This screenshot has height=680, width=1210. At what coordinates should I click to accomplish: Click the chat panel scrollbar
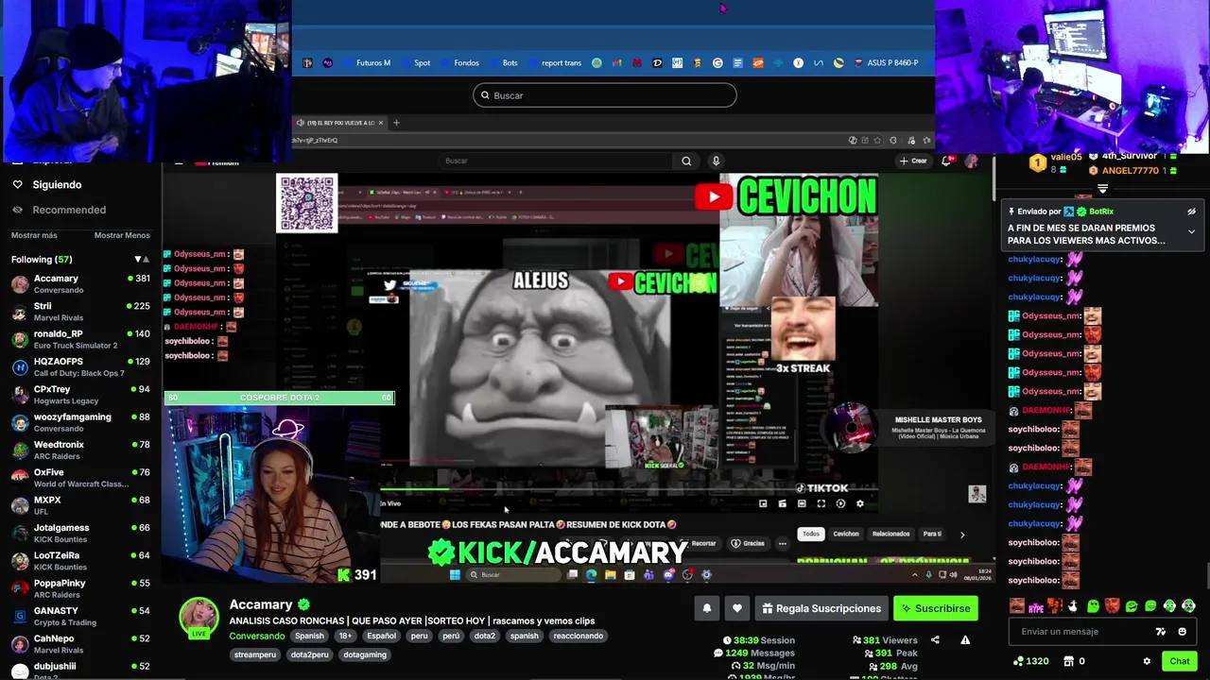point(1206,576)
